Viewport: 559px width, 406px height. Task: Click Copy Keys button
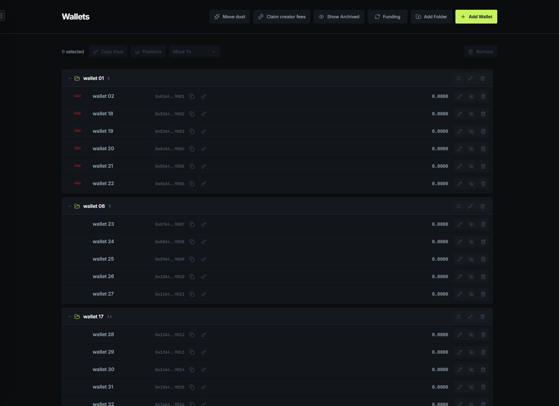(108, 52)
